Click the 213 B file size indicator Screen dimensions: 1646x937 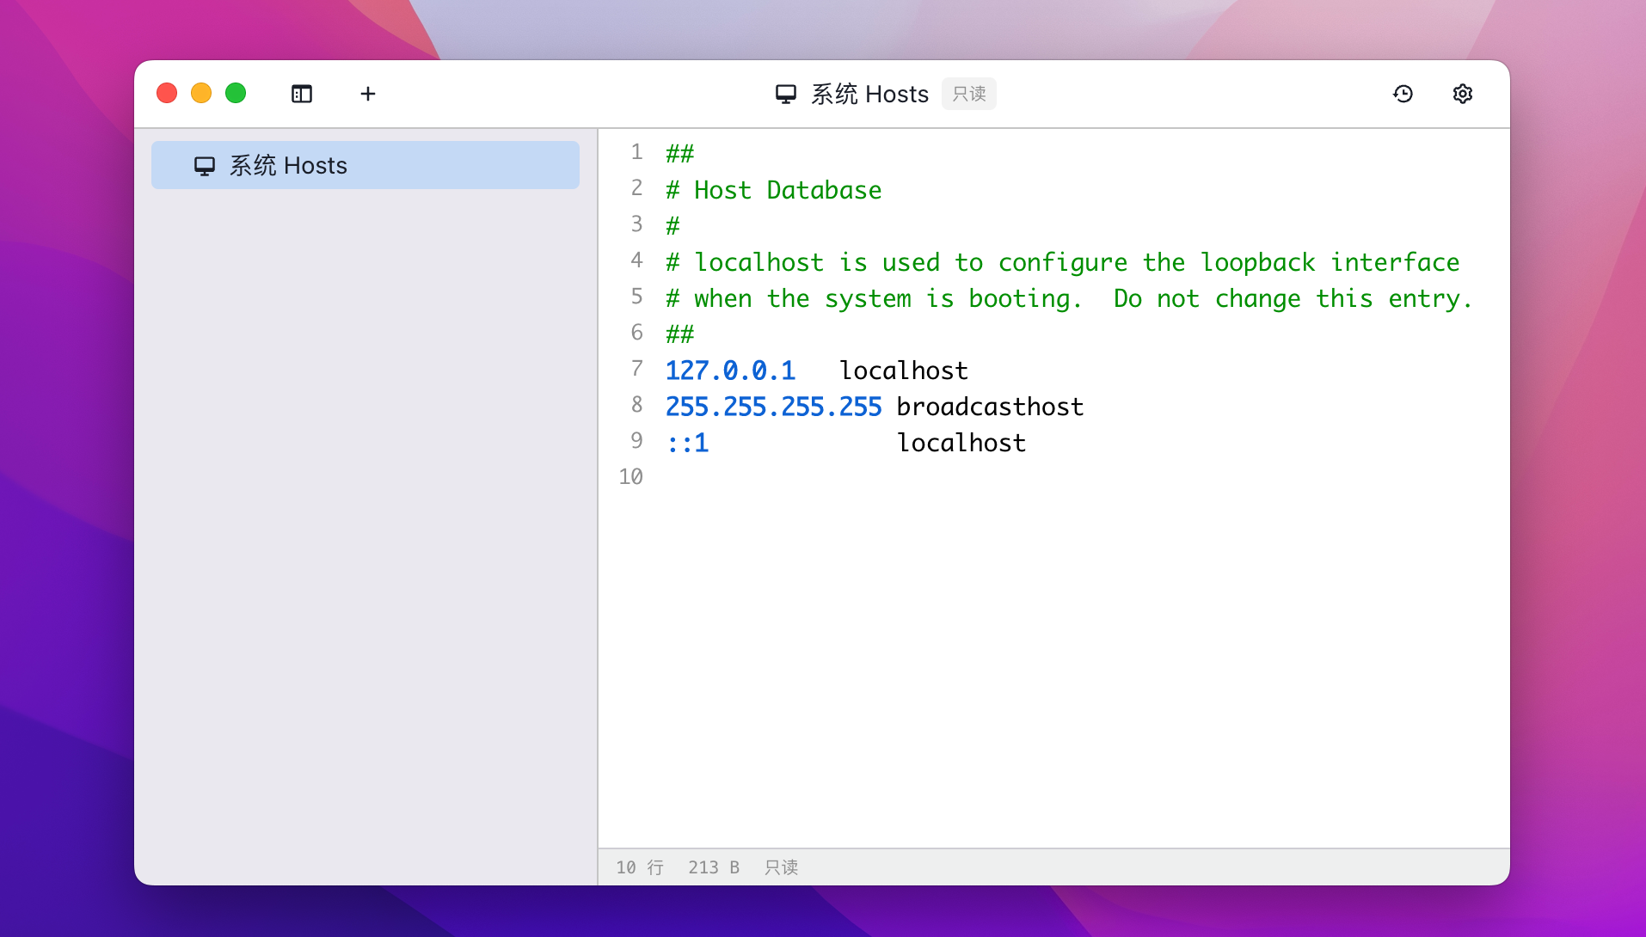pos(714,867)
